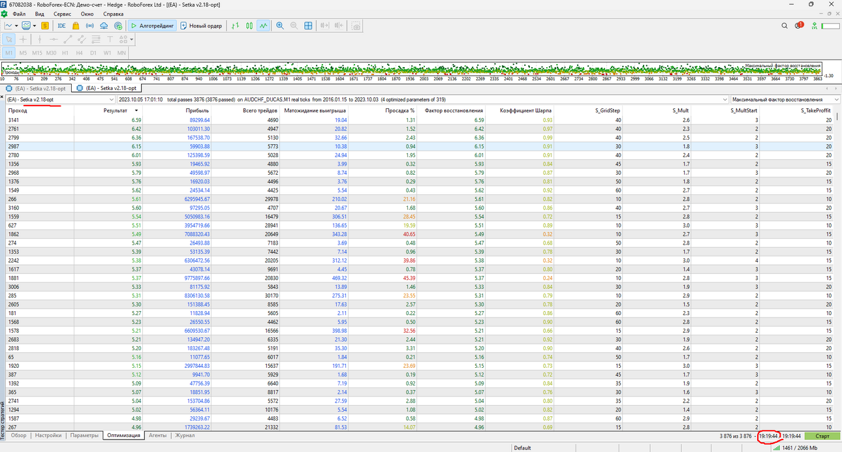Open the Справка menu
The height and width of the screenshot is (452, 842).
point(113,14)
